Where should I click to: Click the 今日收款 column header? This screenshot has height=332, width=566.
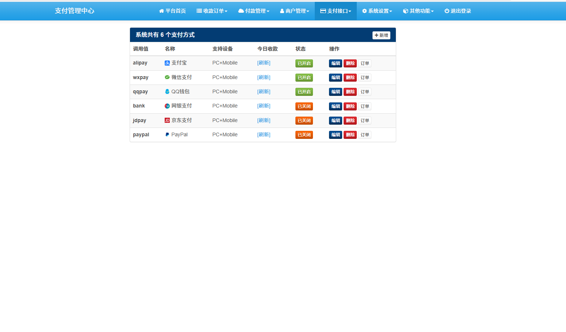(267, 49)
